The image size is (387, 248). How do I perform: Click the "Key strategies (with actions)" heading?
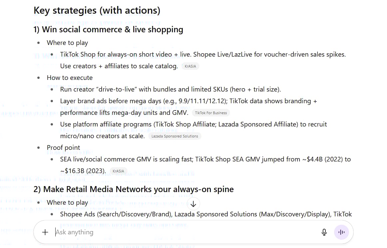pos(97,11)
